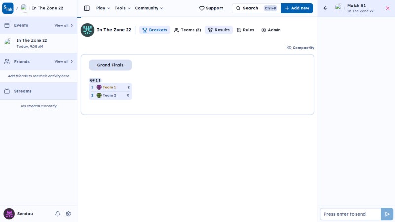Screen dimensions: 395x222
Task: Open Sendou user profile avatar
Action: point(9,214)
